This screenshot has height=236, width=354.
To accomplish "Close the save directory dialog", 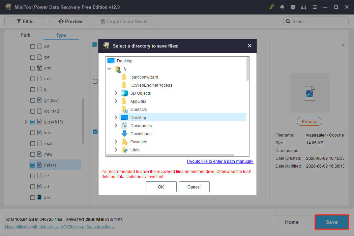I will [x=249, y=46].
